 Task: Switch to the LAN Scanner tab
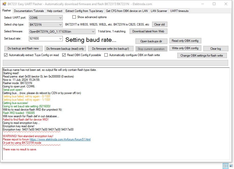pos(159,11)
